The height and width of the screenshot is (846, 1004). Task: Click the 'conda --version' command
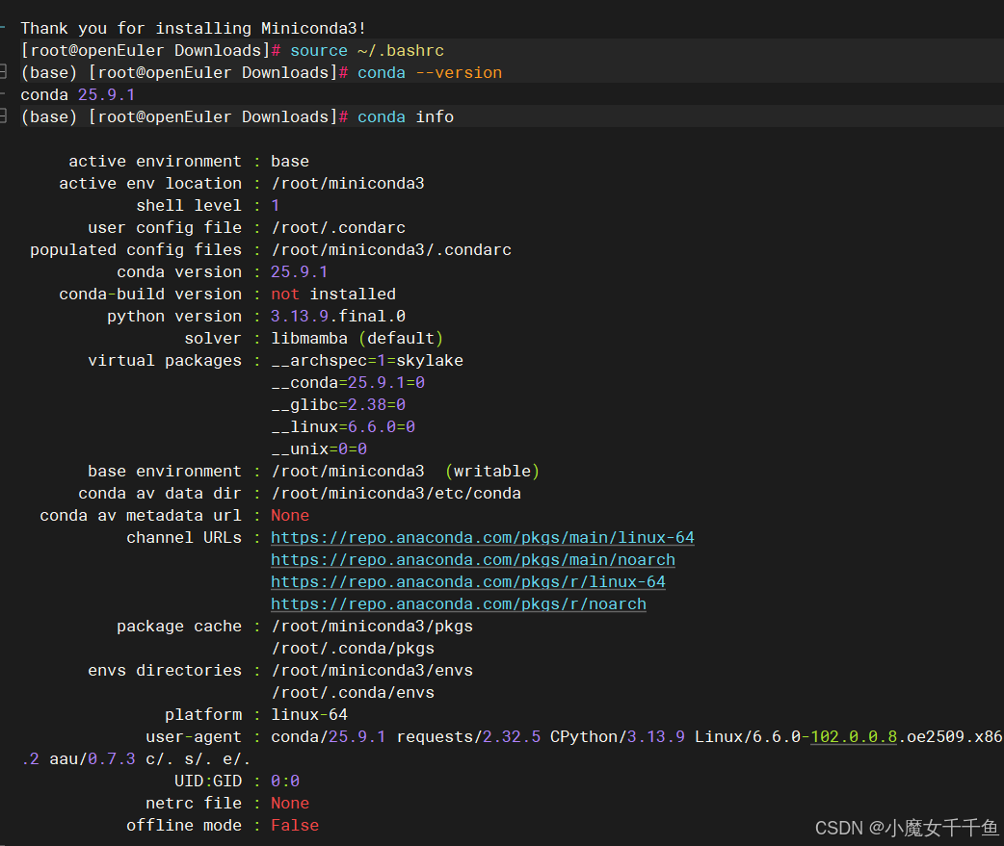tap(430, 73)
